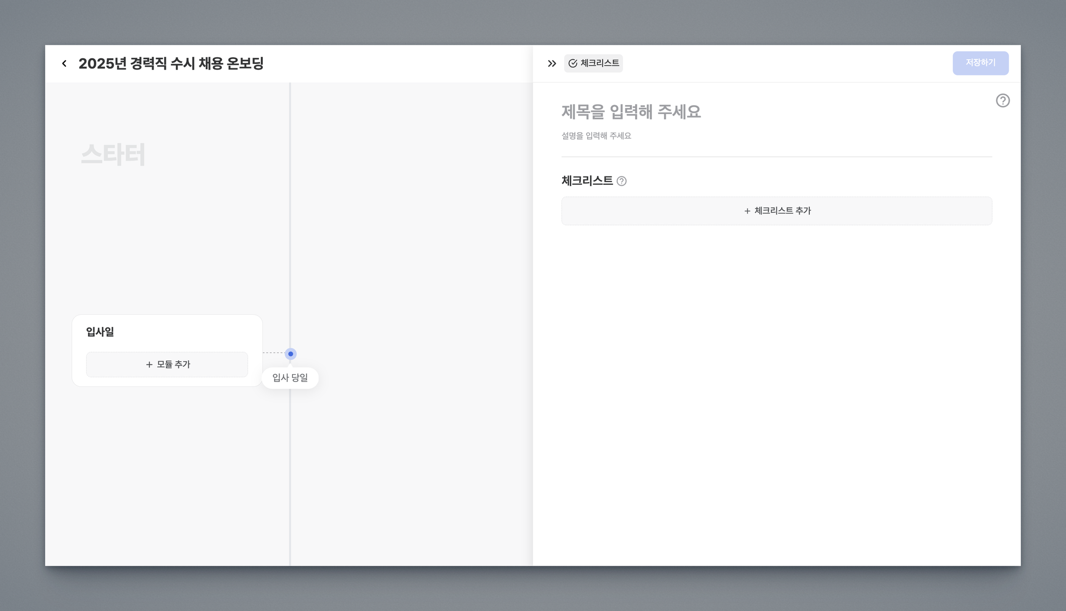Click plus icon in 체크리스트 추가 row
Viewport: 1066px width, 611px height.
pos(747,211)
